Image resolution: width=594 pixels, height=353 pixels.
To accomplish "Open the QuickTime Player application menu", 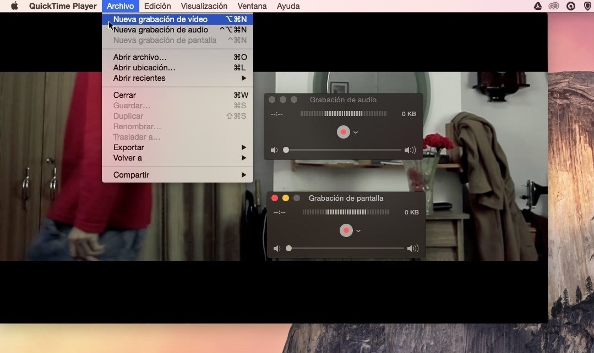I will coord(63,6).
